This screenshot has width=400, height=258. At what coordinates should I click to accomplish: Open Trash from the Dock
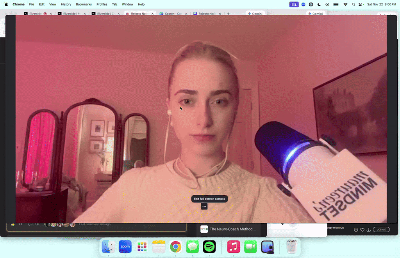click(291, 246)
